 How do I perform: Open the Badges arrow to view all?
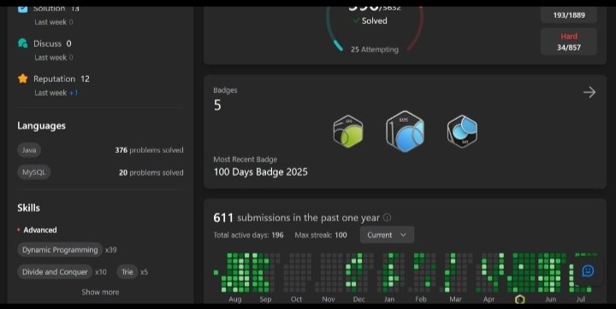tap(589, 92)
